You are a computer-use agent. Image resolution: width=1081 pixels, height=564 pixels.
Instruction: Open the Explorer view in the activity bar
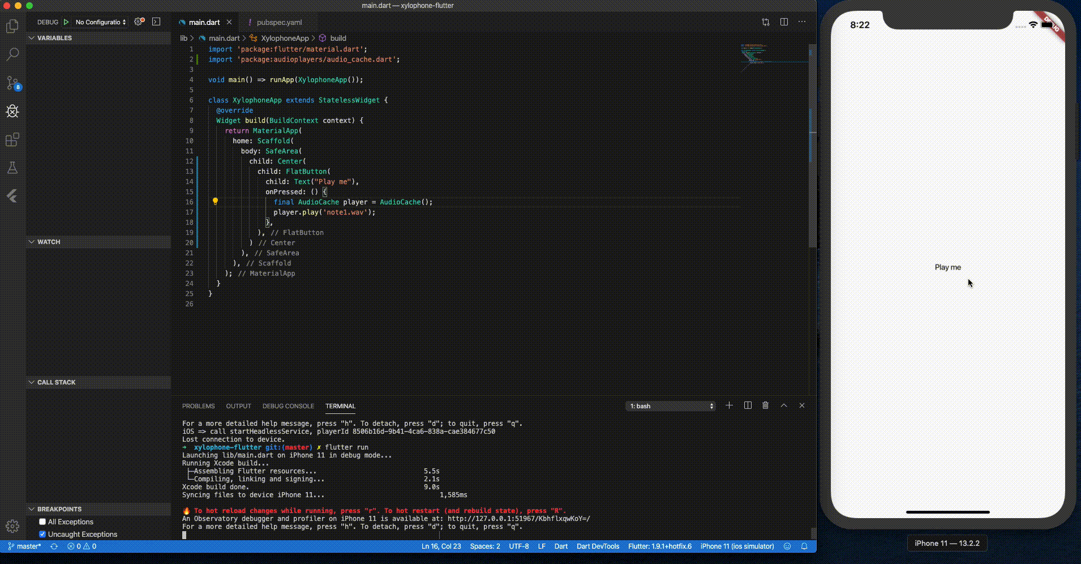point(12,25)
